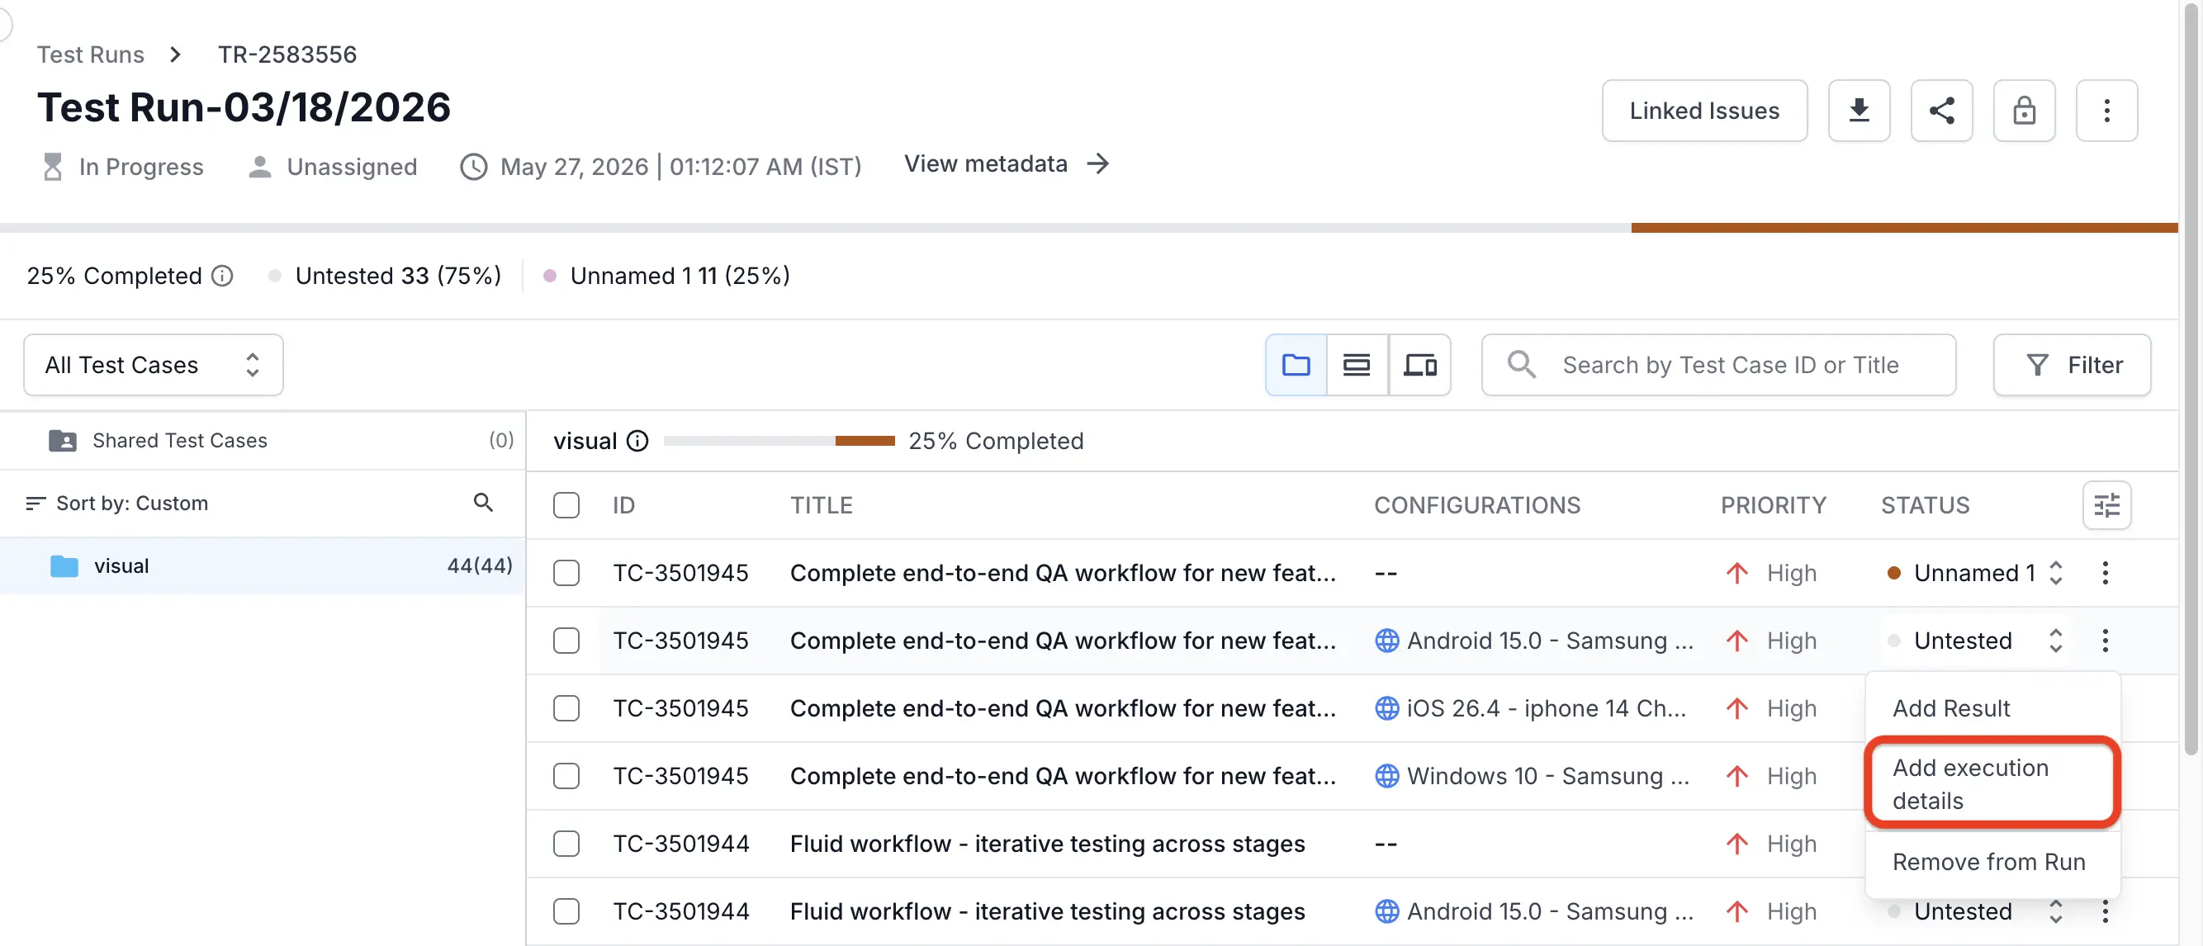This screenshot has width=2203, height=946.
Task: Click the Search by Test Case ID field
Action: click(1719, 364)
